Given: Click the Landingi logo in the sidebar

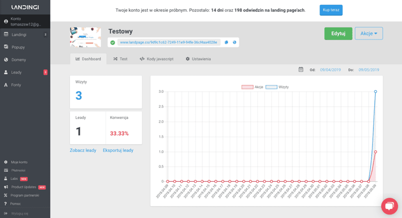Looking at the screenshot, I should point(25,7).
